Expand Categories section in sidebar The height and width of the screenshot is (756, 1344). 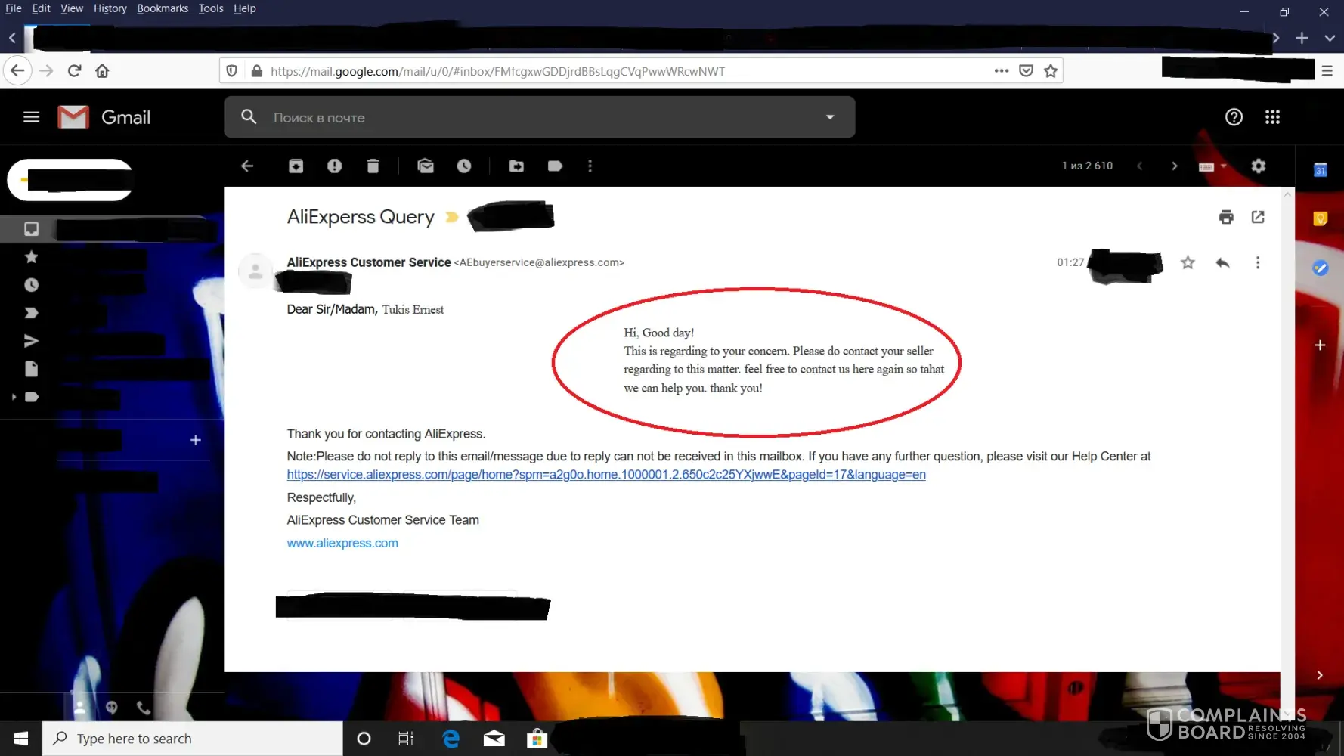click(14, 397)
